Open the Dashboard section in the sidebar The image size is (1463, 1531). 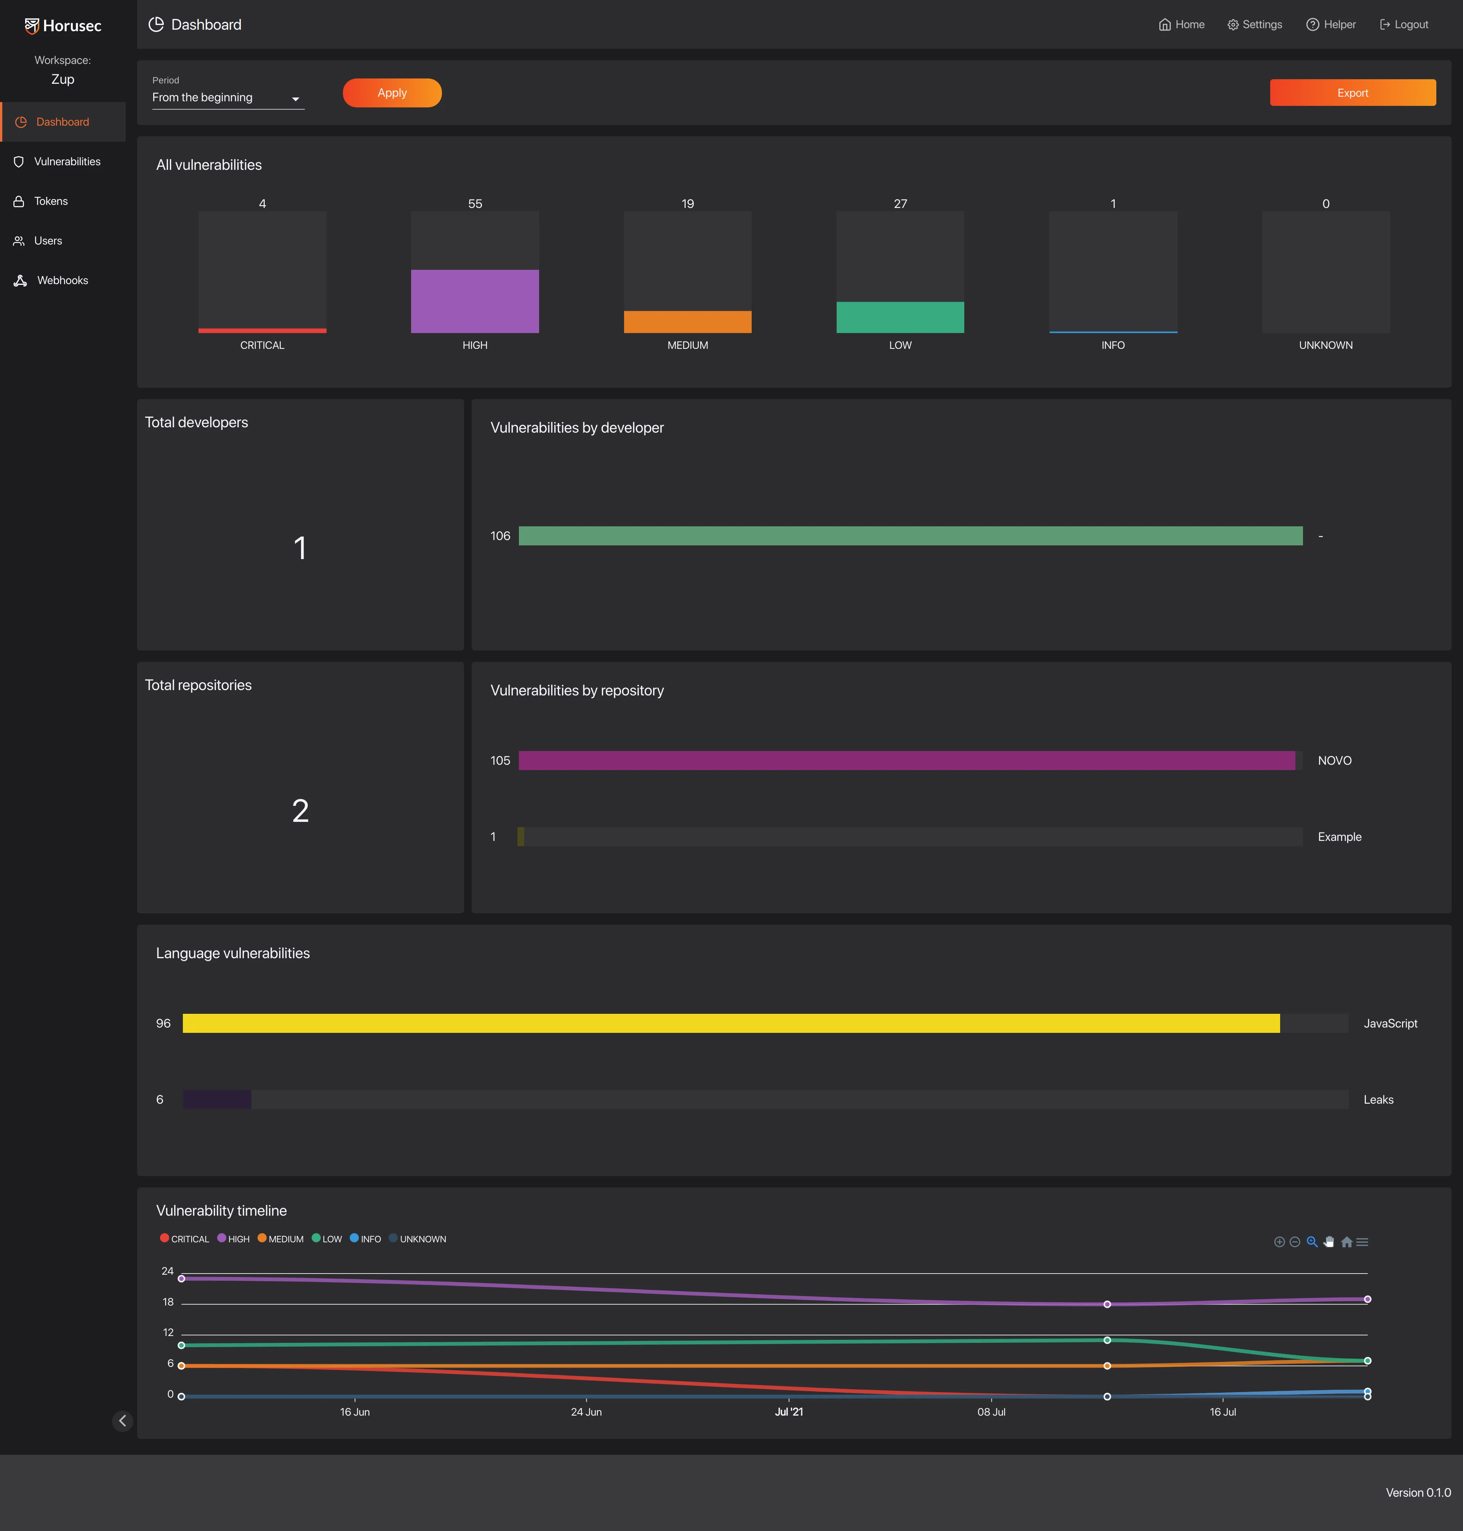click(x=62, y=121)
